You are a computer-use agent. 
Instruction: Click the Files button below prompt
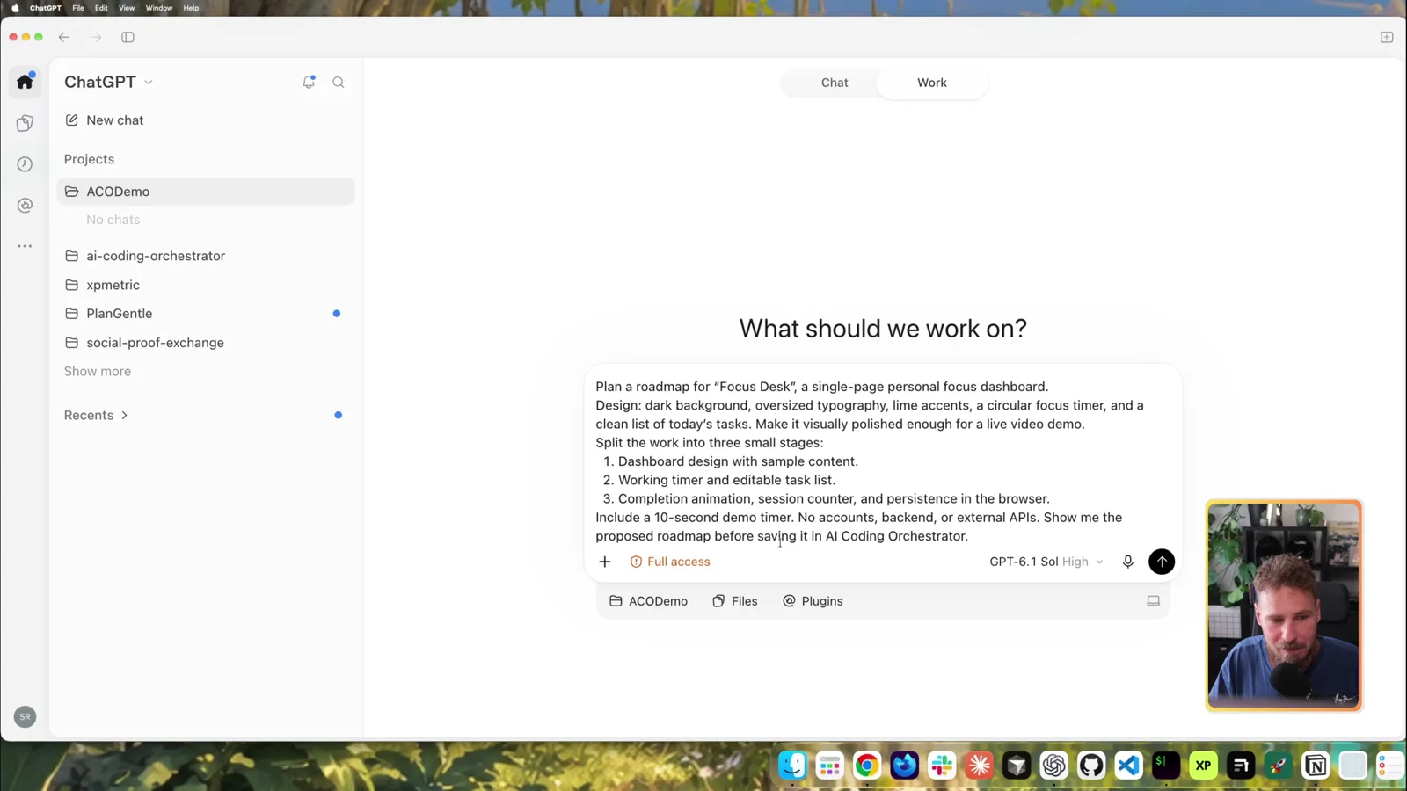(735, 601)
